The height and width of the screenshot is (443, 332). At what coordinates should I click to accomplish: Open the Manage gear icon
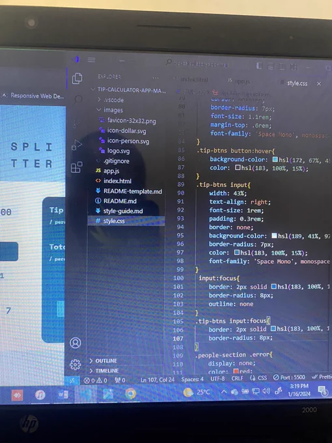coord(76,364)
